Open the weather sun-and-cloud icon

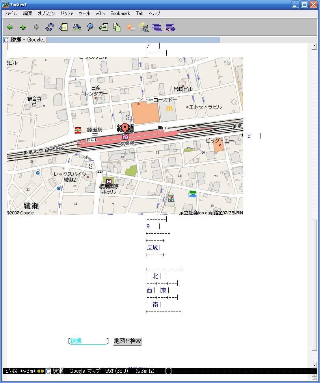(130, 28)
